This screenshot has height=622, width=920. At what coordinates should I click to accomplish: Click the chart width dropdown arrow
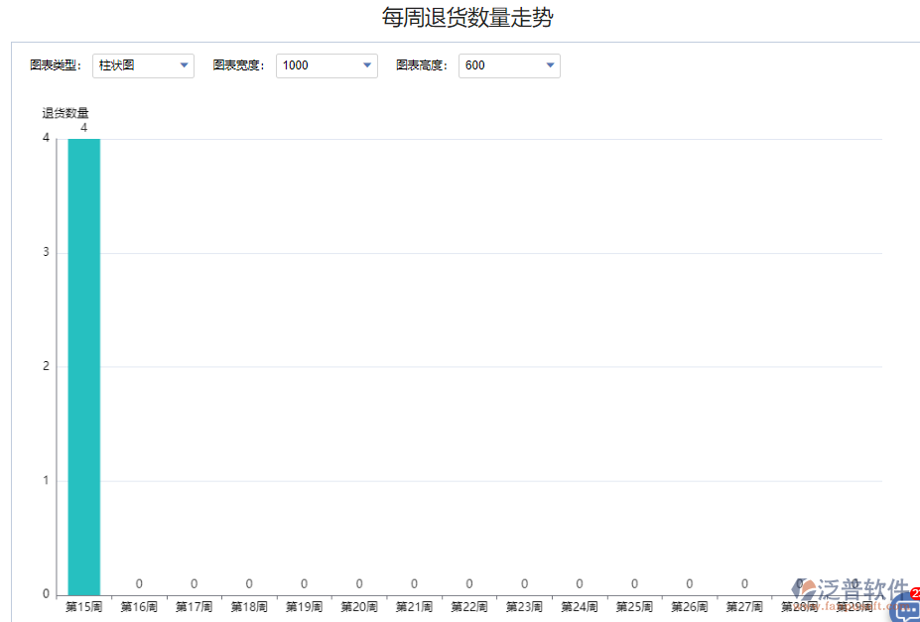tap(368, 65)
